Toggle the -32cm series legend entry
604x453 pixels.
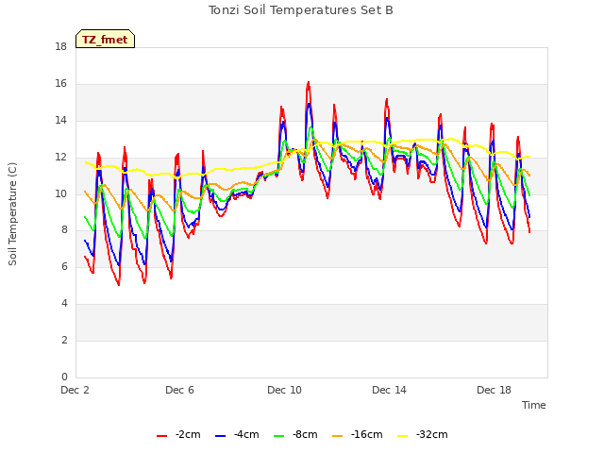423,435
